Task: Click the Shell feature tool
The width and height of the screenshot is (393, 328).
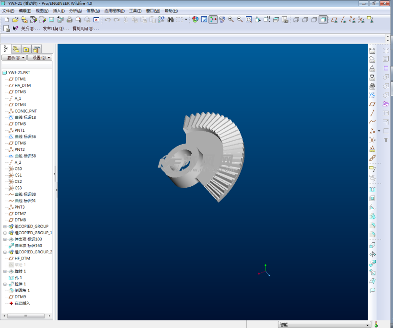Action: [372, 198]
